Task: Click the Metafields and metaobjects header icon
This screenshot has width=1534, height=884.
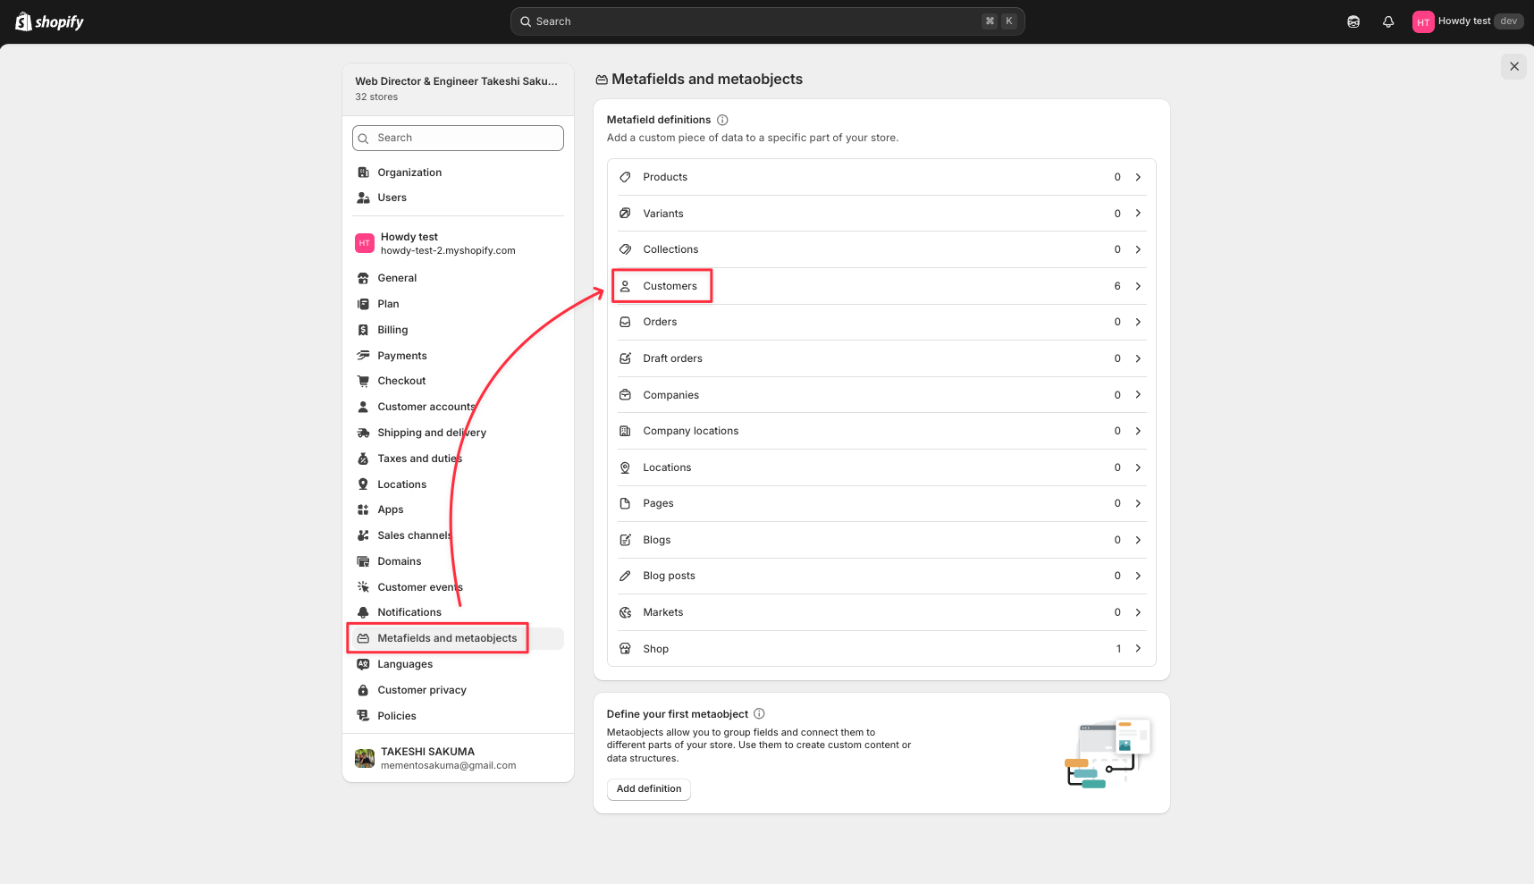Action: 602,80
